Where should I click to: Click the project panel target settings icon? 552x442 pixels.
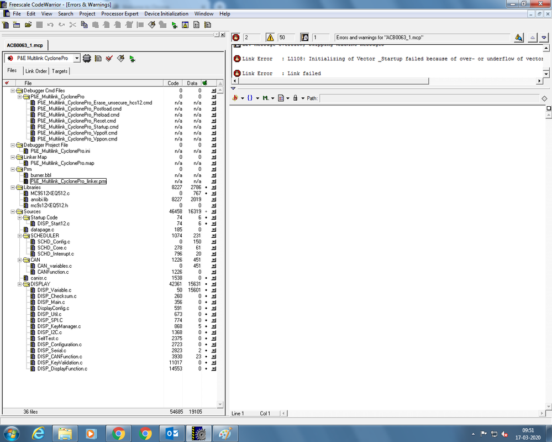98,58
